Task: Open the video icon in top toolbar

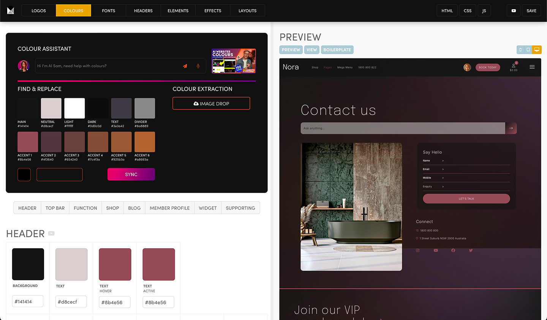Action: coord(514,11)
